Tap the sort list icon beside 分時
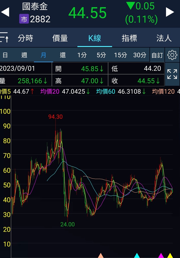The height and width of the screenshot is (258, 180). coord(4,37)
